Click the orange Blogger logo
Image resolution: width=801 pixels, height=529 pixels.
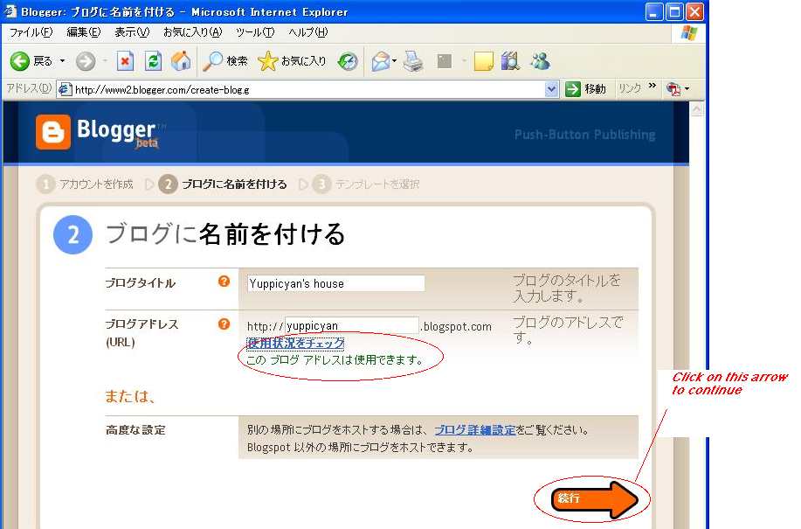click(53, 132)
